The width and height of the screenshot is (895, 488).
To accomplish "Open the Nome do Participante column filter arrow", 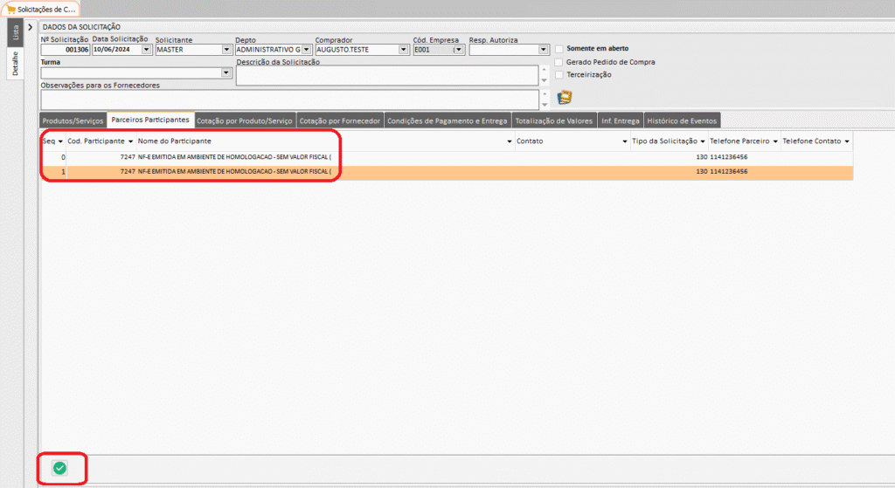I will 510,141.
